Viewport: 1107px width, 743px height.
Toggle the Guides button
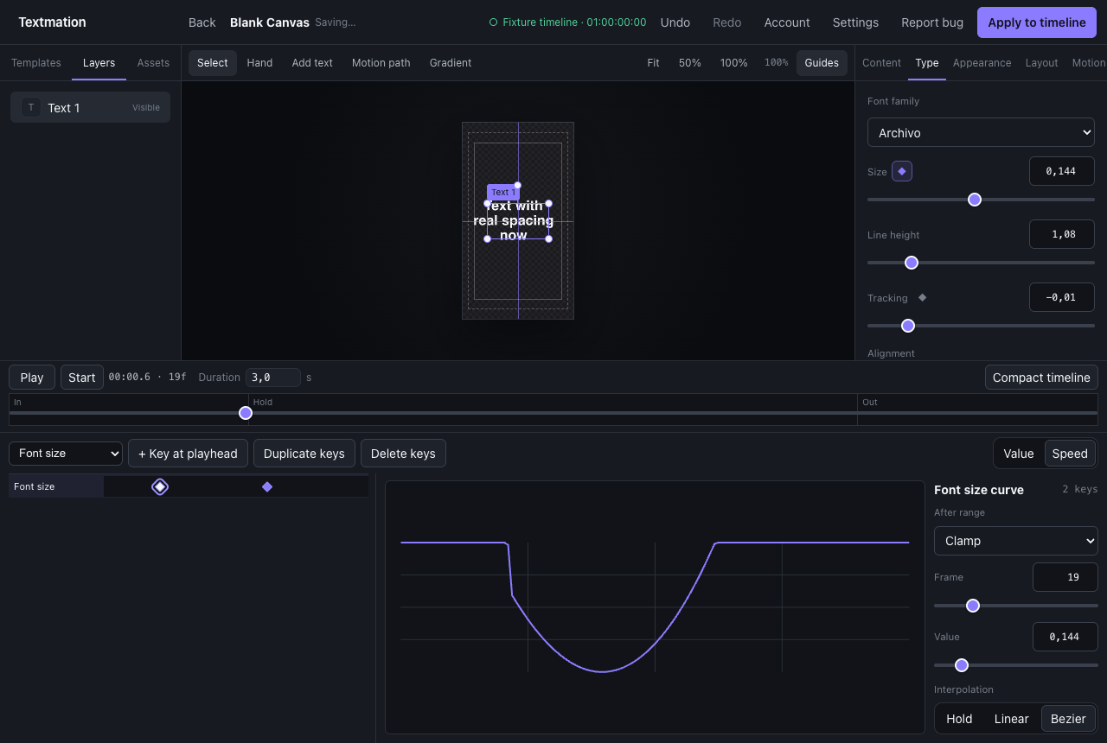[x=822, y=63]
